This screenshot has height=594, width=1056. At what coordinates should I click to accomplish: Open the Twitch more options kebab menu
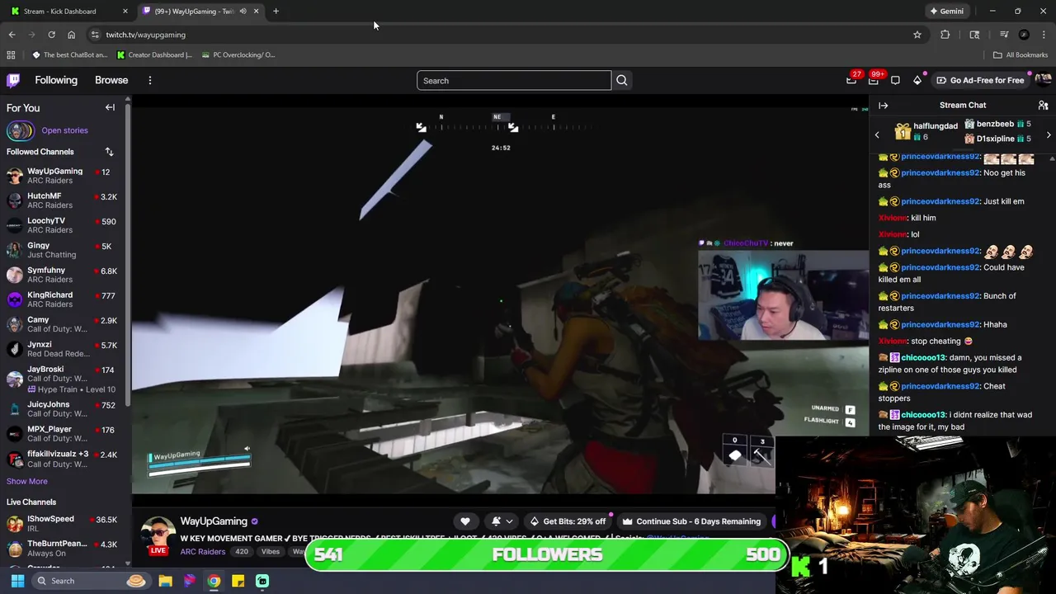pyautogui.click(x=150, y=80)
